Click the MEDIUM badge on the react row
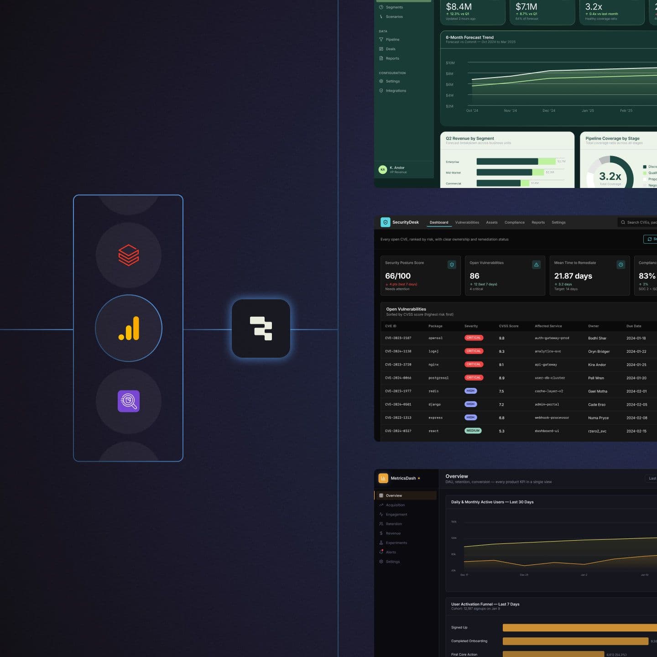The width and height of the screenshot is (657, 657). [x=473, y=431]
